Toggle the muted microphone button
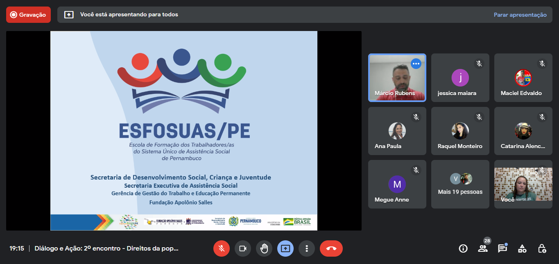This screenshot has width=559, height=264. (222, 248)
